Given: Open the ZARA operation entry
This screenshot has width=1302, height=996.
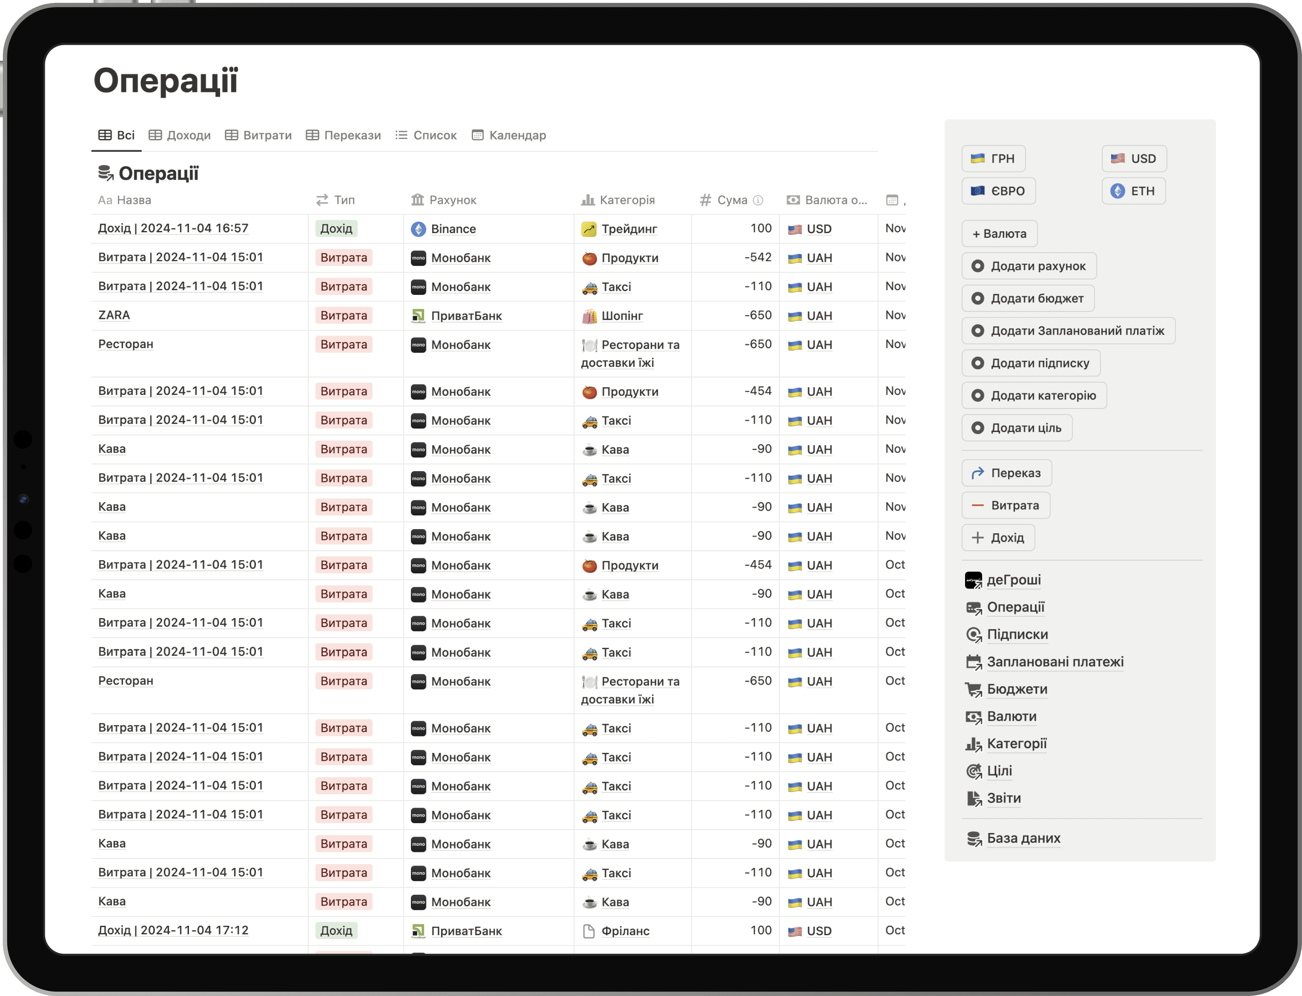Looking at the screenshot, I should pyautogui.click(x=114, y=315).
